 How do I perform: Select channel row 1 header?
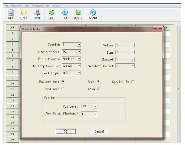(x=13, y=33)
